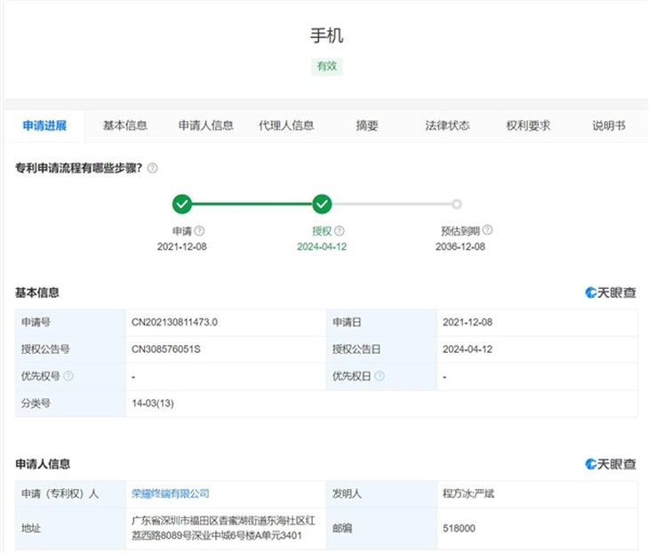Open the 权利要求 tab

pos(528,125)
